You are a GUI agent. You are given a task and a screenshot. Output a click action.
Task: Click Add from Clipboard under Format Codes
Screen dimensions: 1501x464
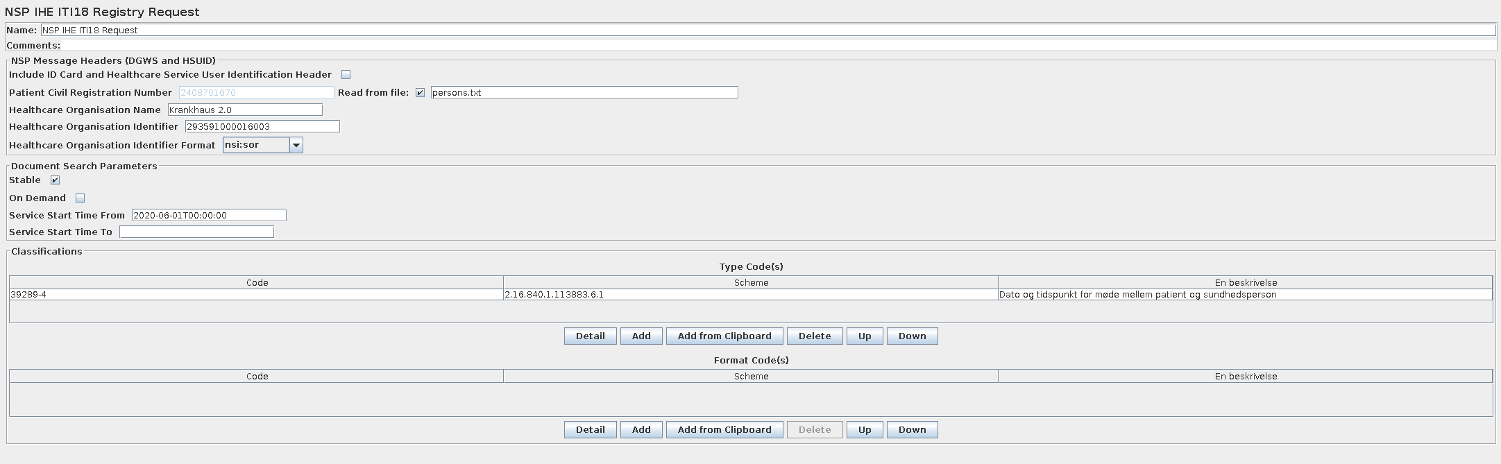[x=724, y=430]
